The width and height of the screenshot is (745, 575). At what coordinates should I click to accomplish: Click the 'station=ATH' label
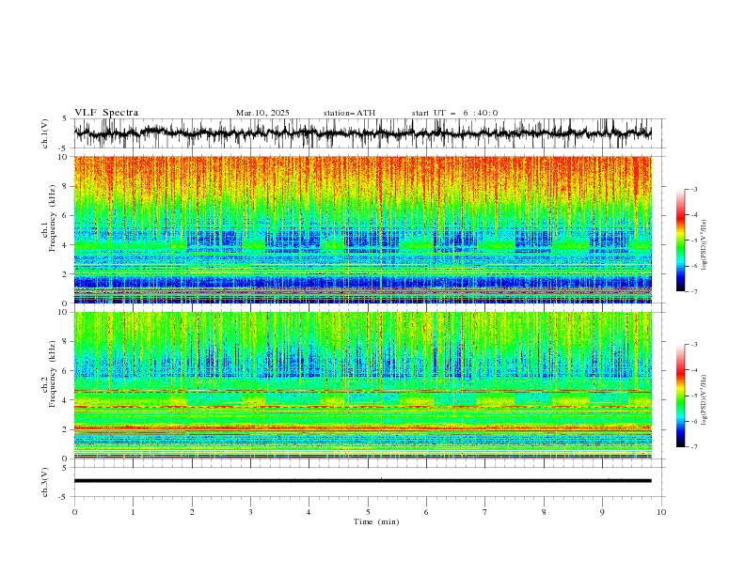349,113
